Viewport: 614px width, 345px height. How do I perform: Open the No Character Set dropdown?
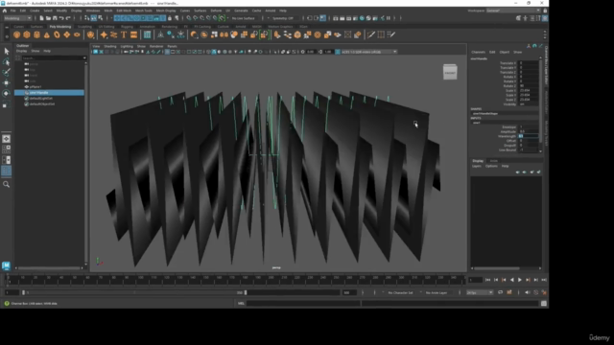pyautogui.click(x=401, y=292)
